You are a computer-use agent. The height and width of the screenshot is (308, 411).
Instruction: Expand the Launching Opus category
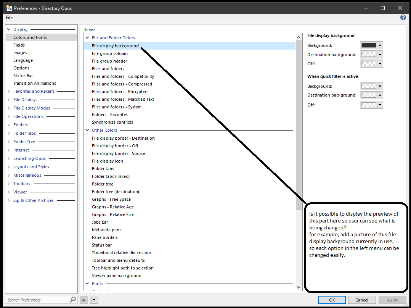pyautogui.click(x=9, y=158)
